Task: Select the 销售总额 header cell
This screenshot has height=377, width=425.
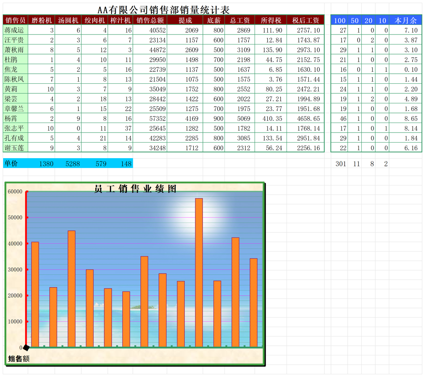Action: point(150,20)
